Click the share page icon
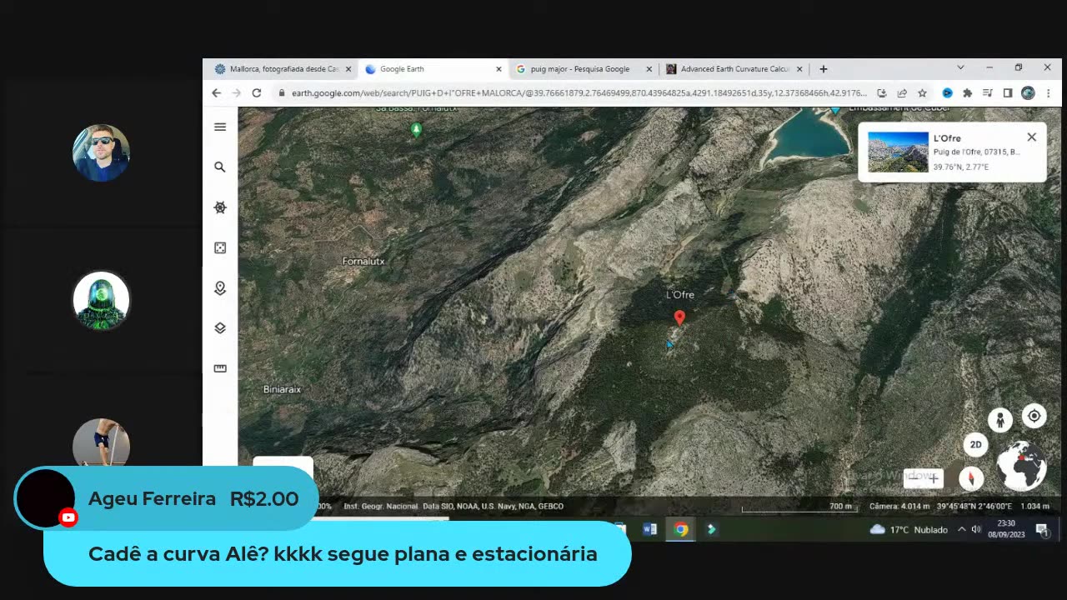1067x600 pixels. click(x=902, y=93)
